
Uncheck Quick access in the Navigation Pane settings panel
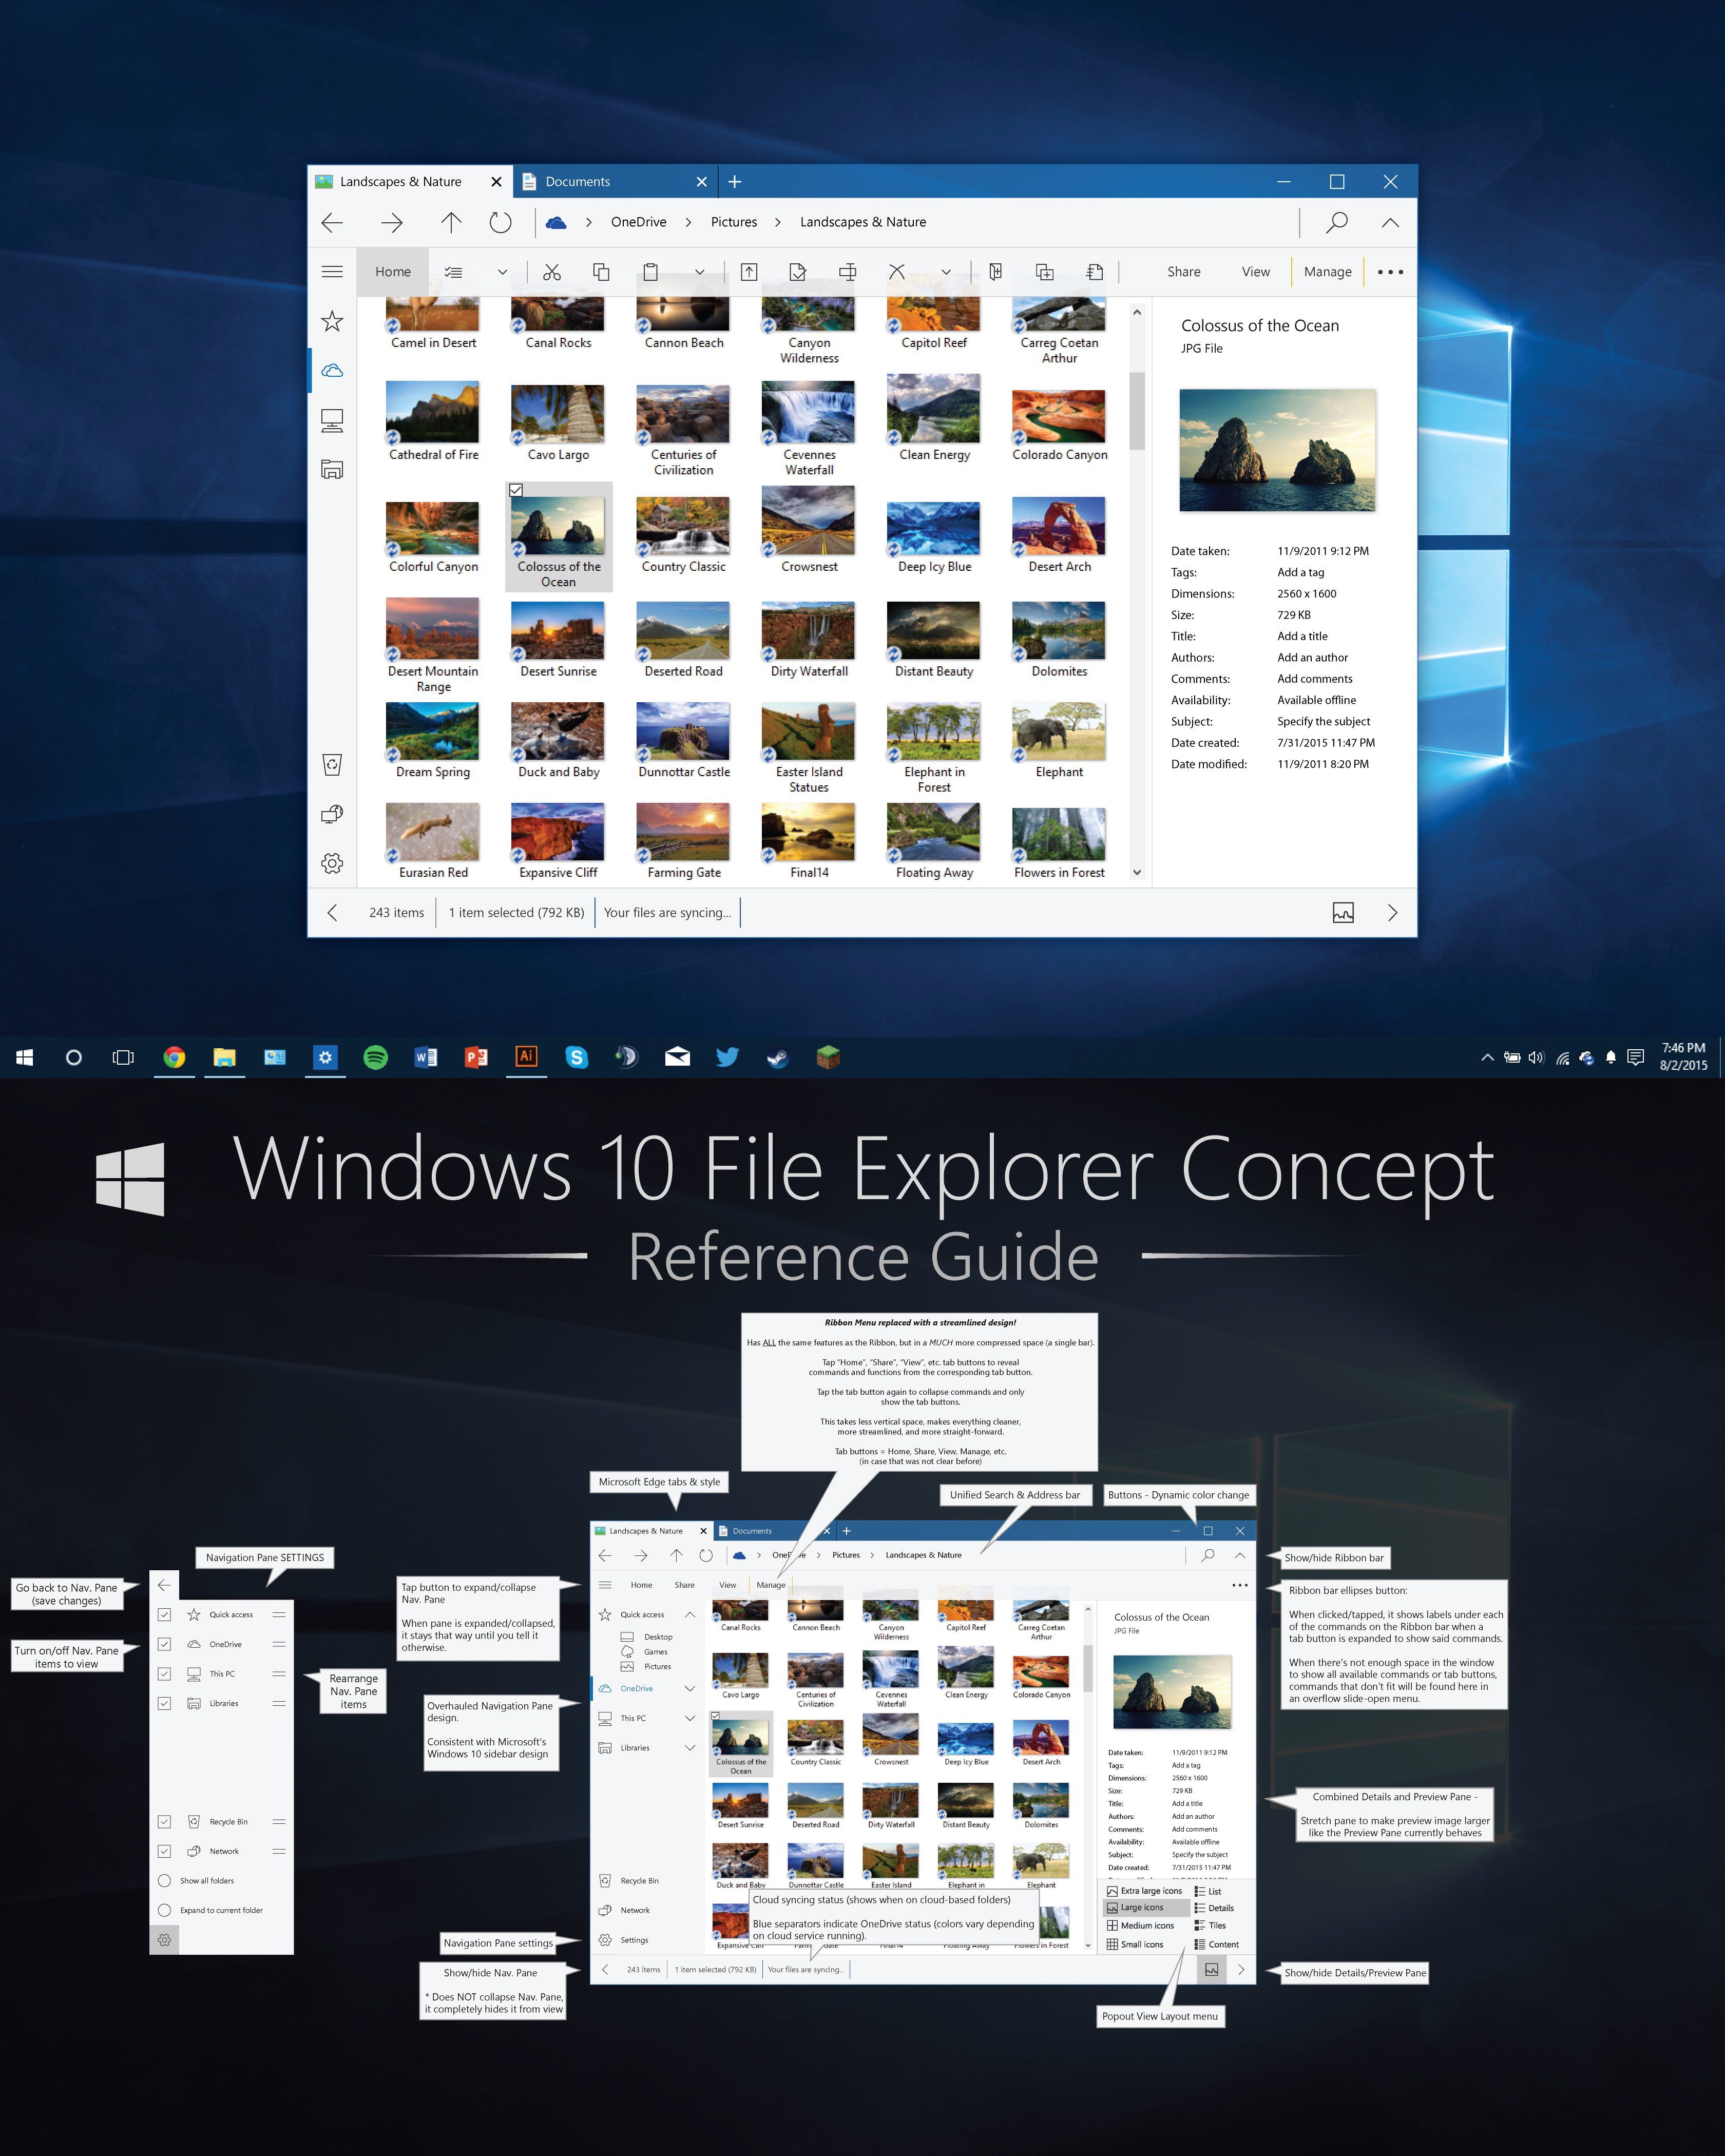(164, 1614)
